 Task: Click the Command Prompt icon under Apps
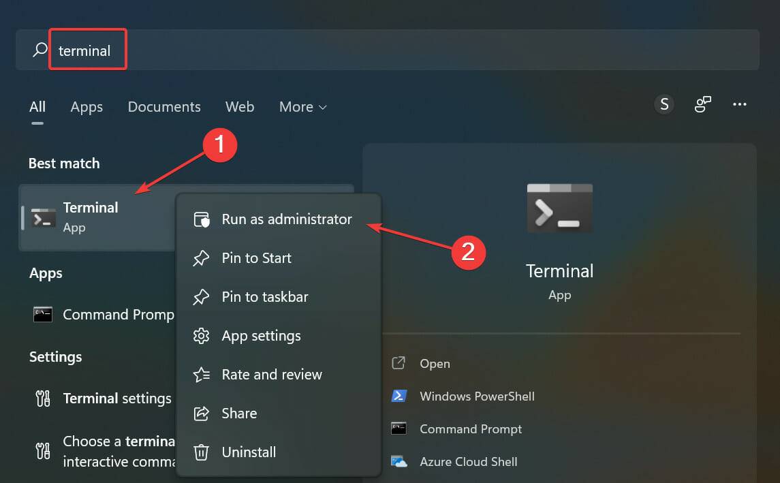[43, 314]
